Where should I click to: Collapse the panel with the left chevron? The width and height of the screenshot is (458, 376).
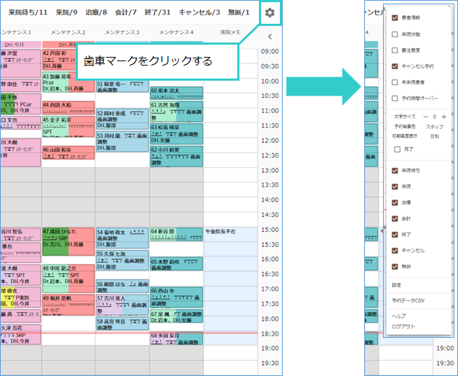pos(269,35)
